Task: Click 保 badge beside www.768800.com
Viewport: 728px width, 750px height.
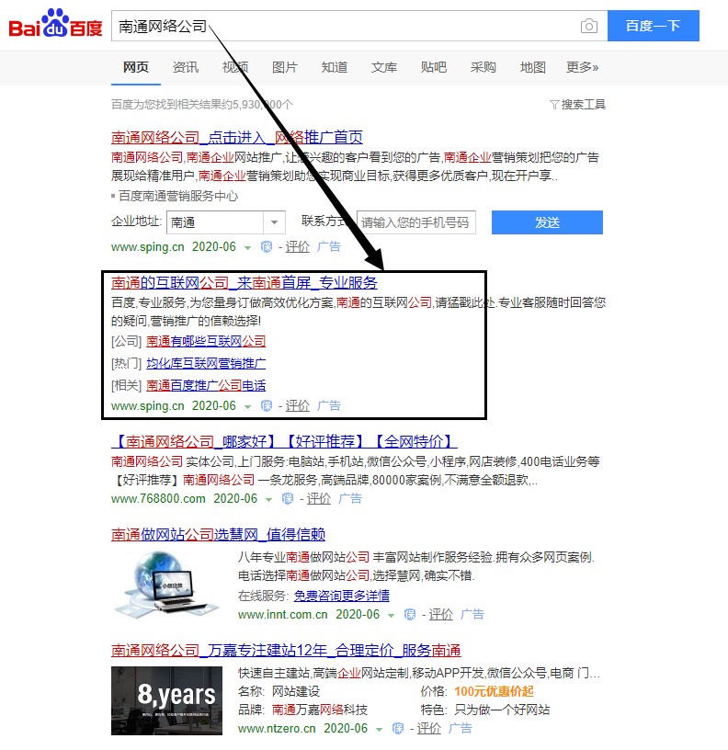Action: (x=288, y=499)
